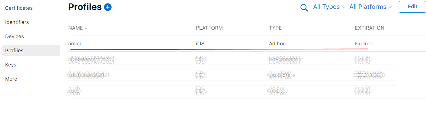The image size is (426, 125).
Task: Open the amici profile
Action: (x=75, y=43)
